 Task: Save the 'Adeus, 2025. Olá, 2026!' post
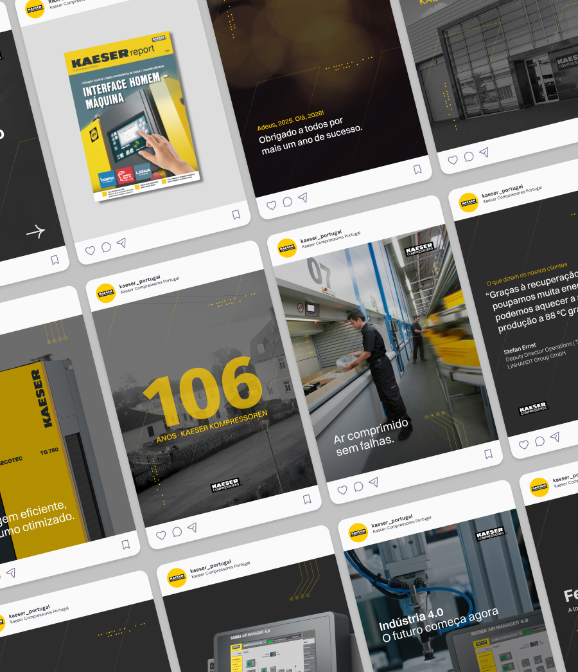(418, 169)
